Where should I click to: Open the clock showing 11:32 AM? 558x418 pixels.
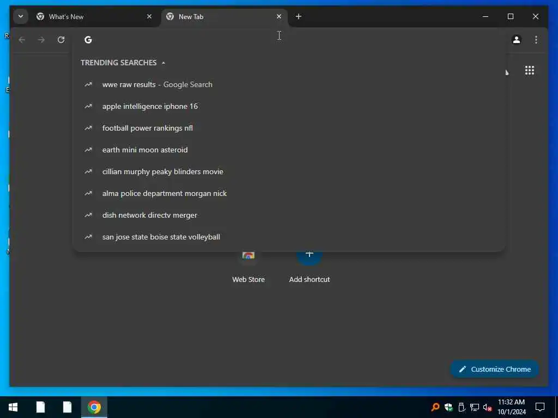pyautogui.click(x=511, y=407)
